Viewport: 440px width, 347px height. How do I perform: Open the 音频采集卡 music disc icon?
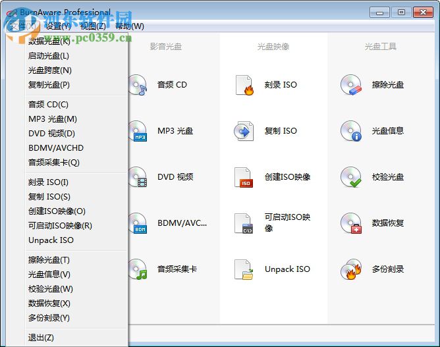[x=138, y=269]
